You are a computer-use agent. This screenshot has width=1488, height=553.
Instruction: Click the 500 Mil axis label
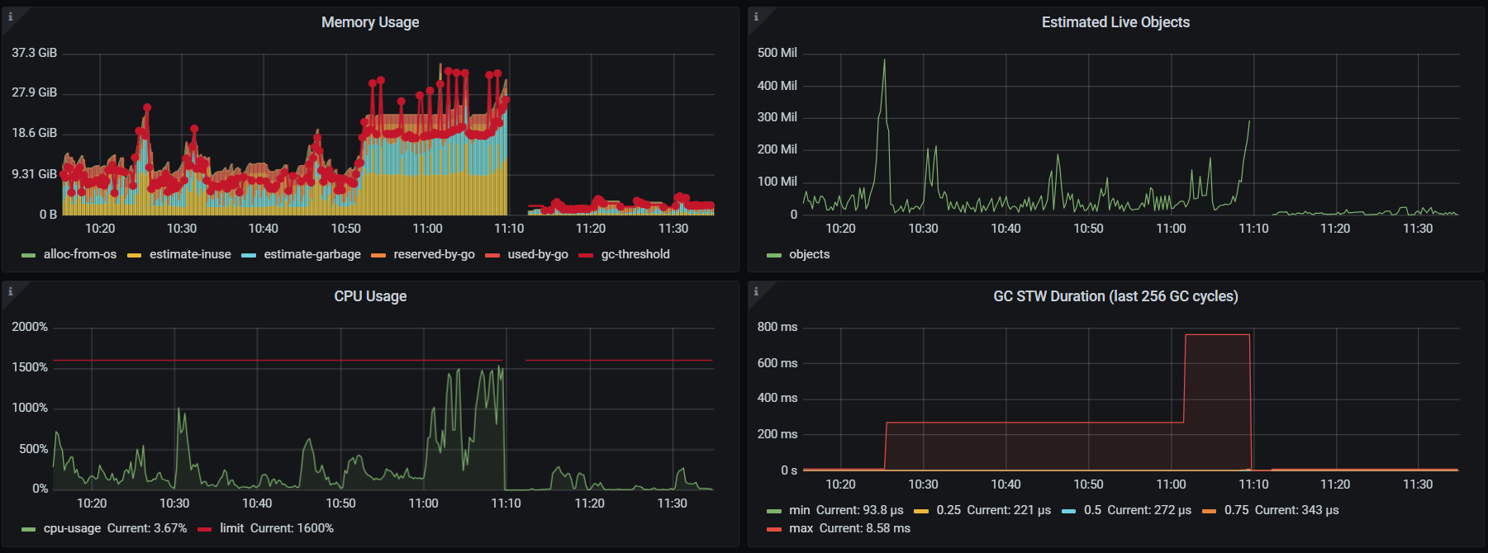click(777, 53)
